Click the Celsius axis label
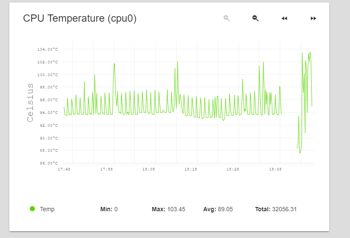 pyautogui.click(x=30, y=103)
